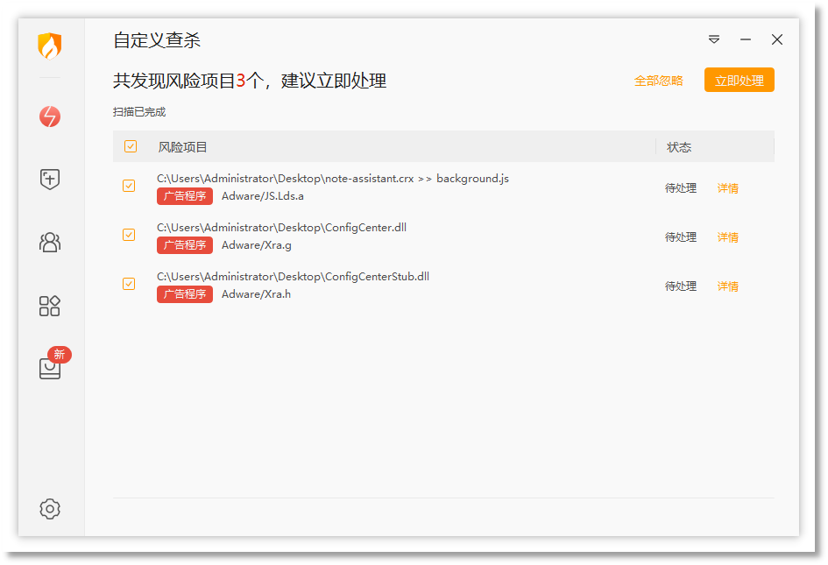The width and height of the screenshot is (828, 565).
Task: Click the 全部忽略 ignore all link
Action: [659, 80]
